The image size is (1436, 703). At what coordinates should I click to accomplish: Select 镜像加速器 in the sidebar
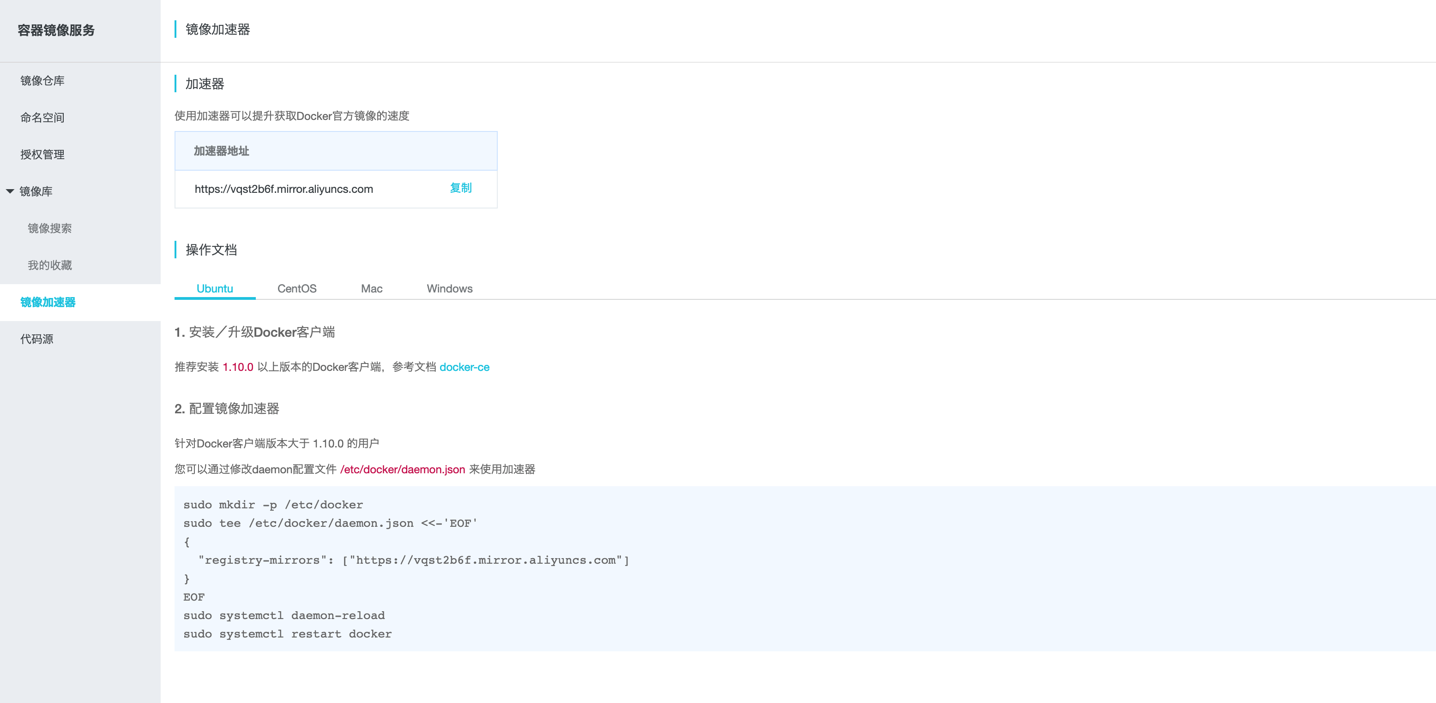48,302
